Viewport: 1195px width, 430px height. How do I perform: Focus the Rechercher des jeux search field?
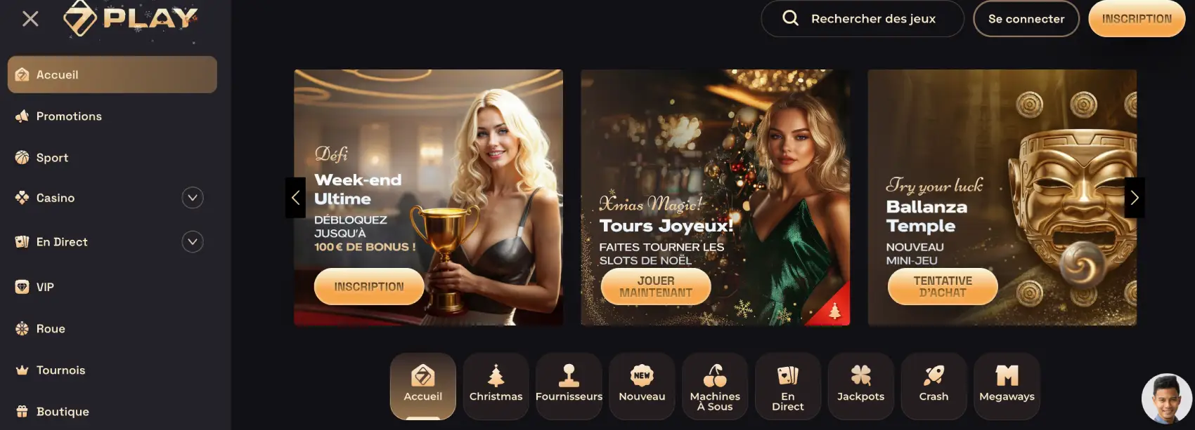[x=863, y=19]
